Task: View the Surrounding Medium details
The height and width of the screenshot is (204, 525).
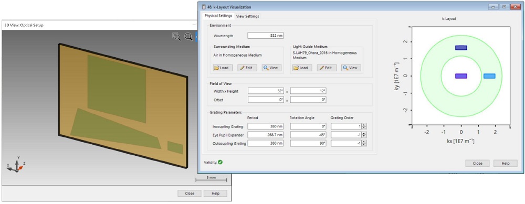Action: pyautogui.click(x=271, y=68)
